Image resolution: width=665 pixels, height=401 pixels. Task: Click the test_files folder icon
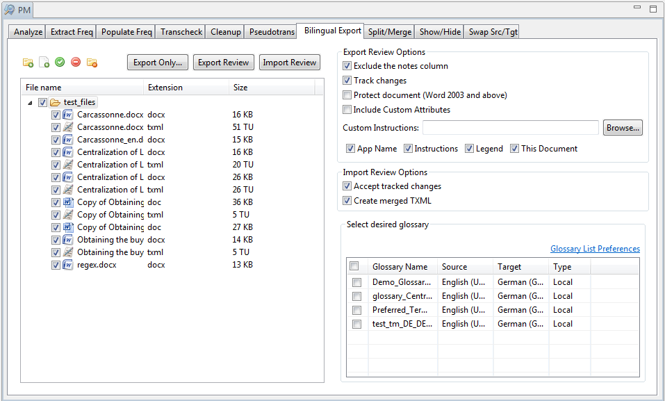(x=56, y=102)
